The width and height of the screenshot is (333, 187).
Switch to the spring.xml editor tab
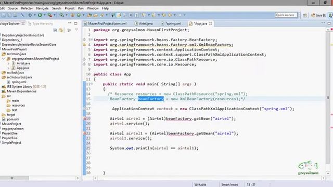click(x=171, y=23)
